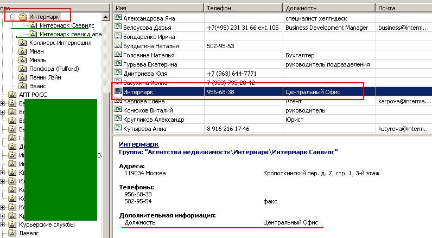This screenshot has height=238, width=432.
Task: Select contact Конюхов Виталий
Action: tap(148, 110)
